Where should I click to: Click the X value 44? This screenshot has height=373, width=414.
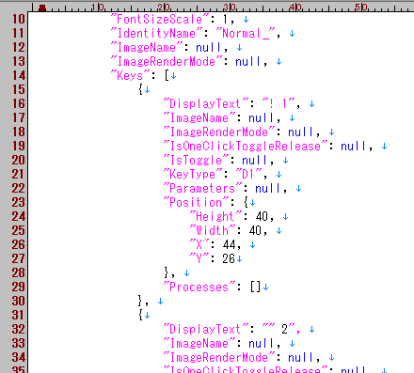click(x=229, y=244)
